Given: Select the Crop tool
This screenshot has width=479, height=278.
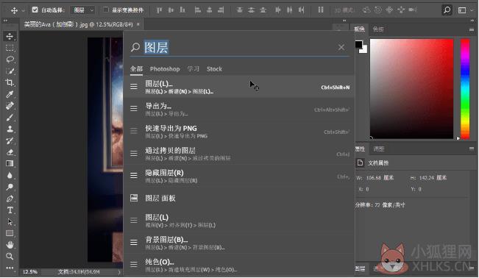Looking at the screenshot, I should coord(10,83).
